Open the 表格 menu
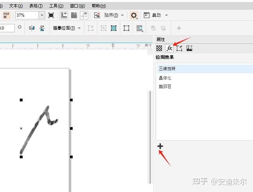The height and width of the screenshot is (192, 253). pyautogui.click(x=36, y=6)
